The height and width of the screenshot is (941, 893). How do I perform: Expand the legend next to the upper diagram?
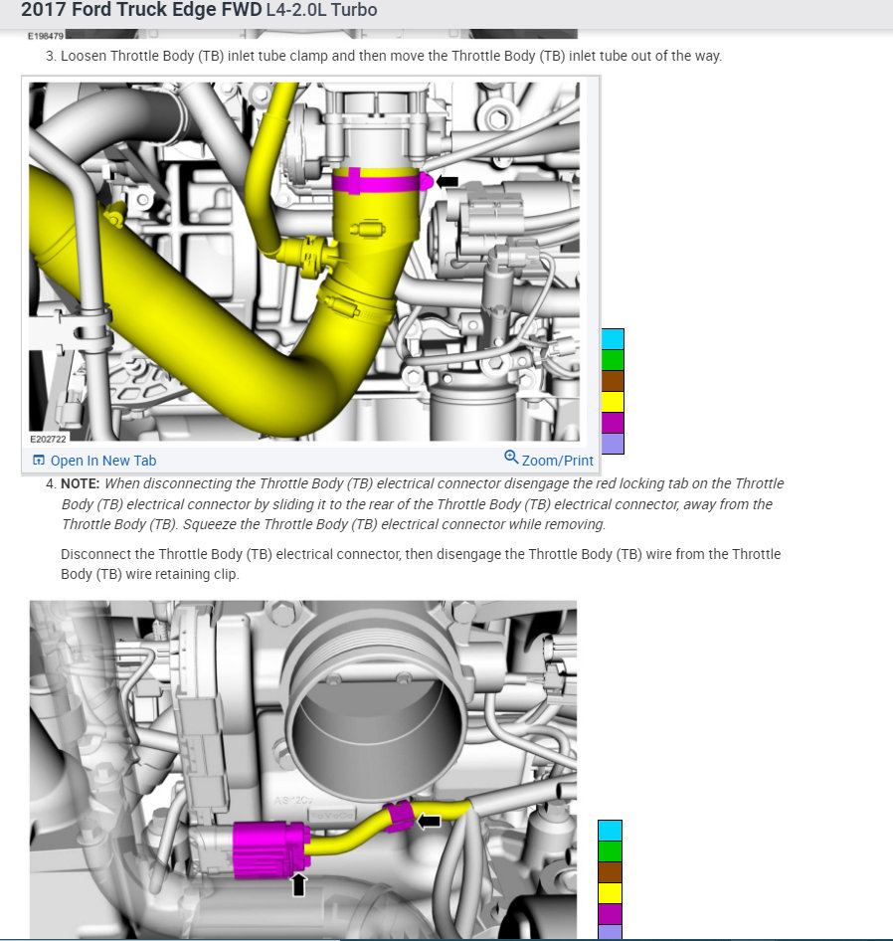pos(614,391)
